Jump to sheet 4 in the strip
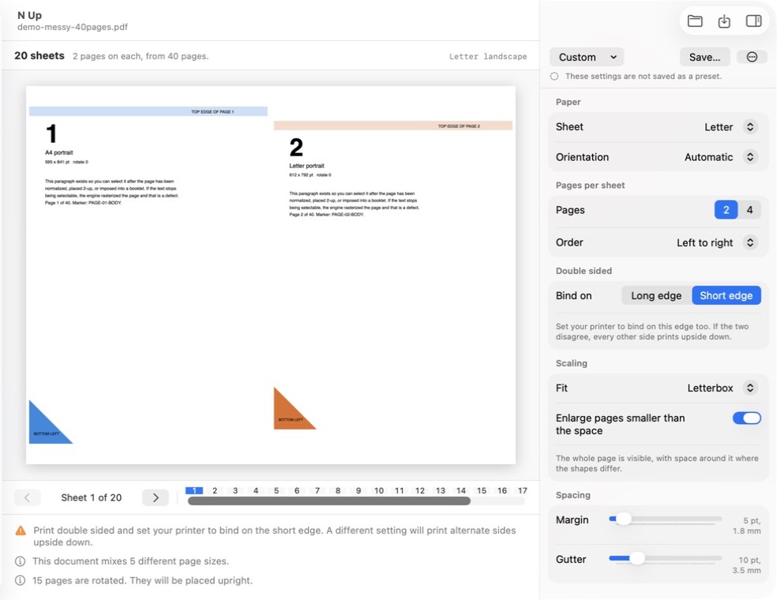Screen dimensions: 777x600 (x=256, y=490)
